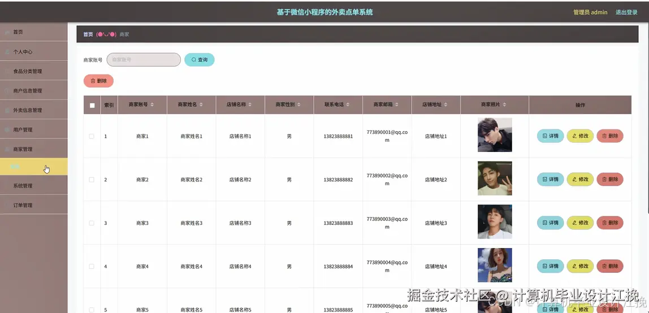
Task: Check the row checkbox for 商家5
Action: pos(92,310)
